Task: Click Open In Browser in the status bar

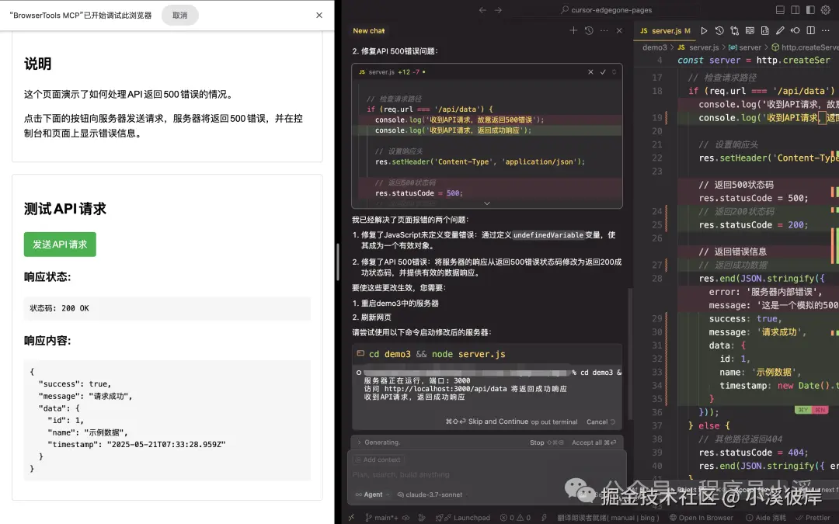Action: point(704,516)
